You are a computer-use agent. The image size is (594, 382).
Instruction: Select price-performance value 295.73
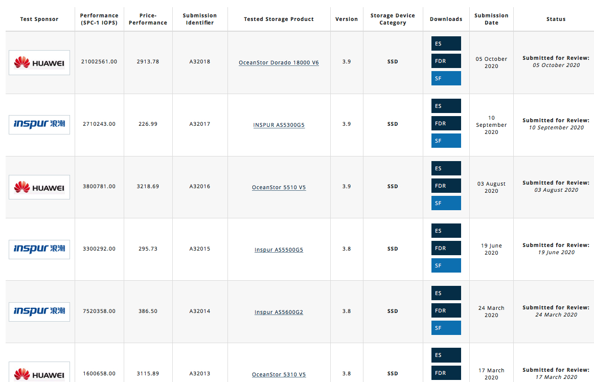coord(148,249)
